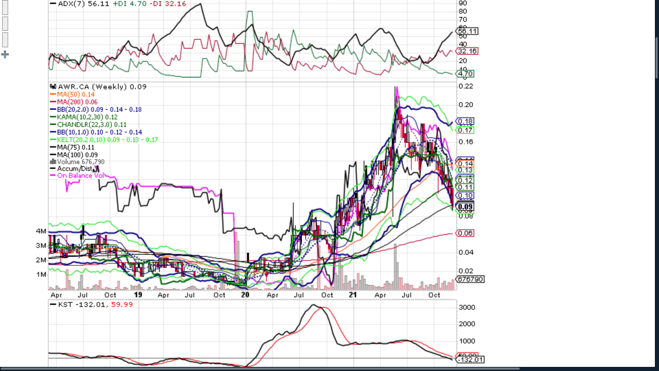Click the 2000 label on KST axis
This screenshot has height=371, width=659.
[467, 324]
